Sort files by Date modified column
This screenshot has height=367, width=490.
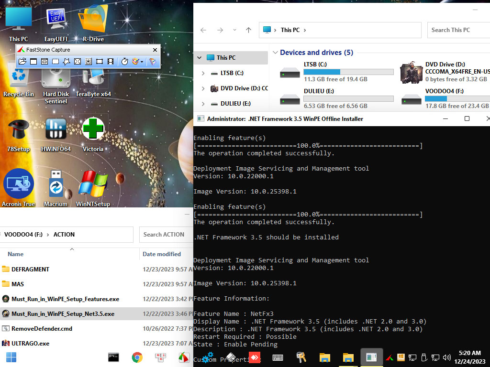coord(162,254)
